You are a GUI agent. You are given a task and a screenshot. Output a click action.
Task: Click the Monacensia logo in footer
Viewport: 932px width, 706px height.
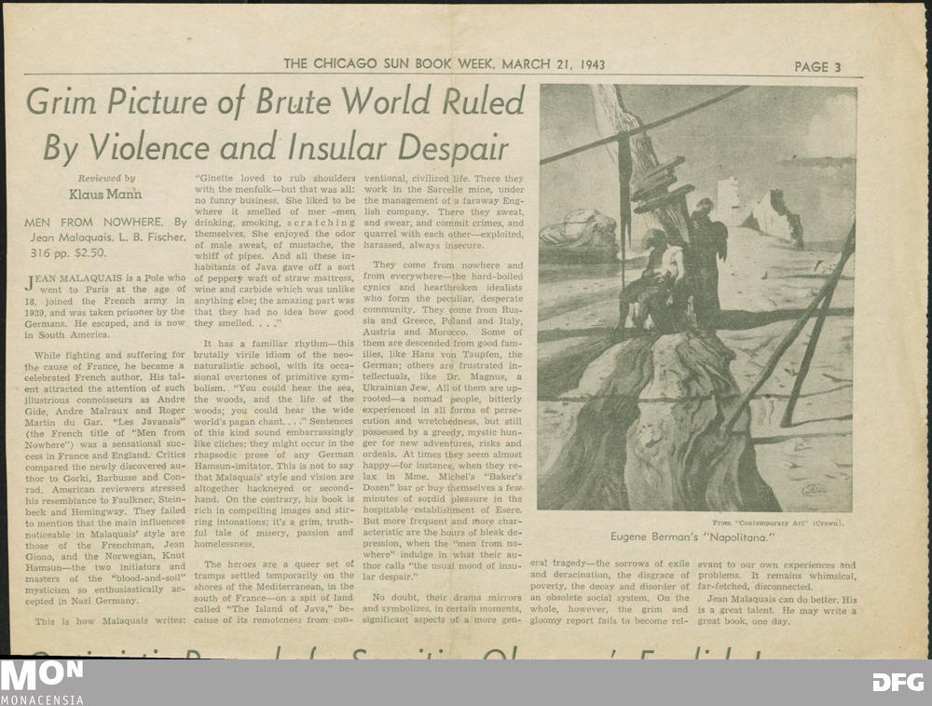click(x=41, y=683)
